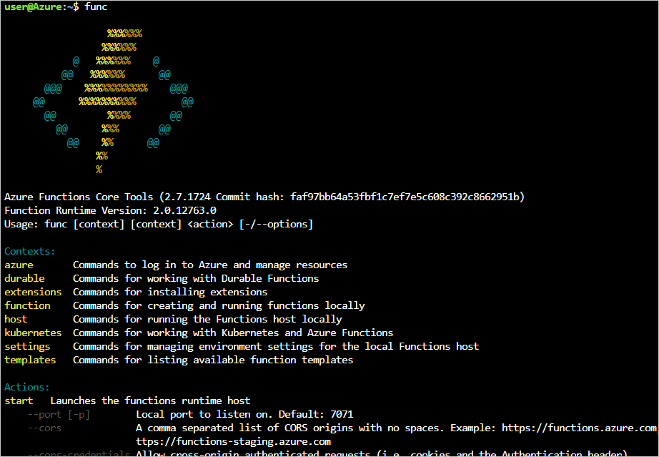Click 'Commands for creating and running functions locally'

[219, 305]
